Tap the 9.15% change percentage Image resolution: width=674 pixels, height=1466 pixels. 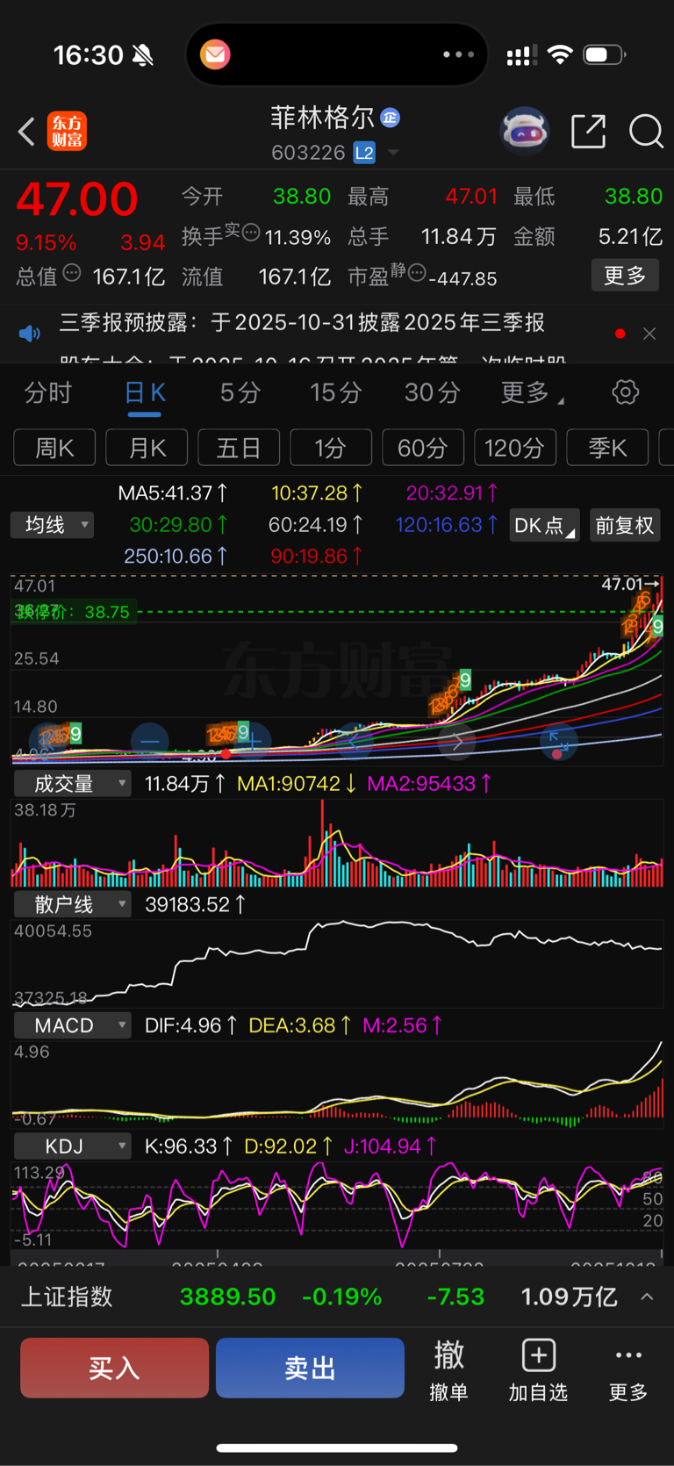[46, 242]
